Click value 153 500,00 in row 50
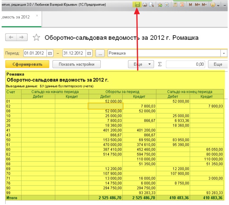This screenshot has height=205, width=229. [x=112, y=140]
